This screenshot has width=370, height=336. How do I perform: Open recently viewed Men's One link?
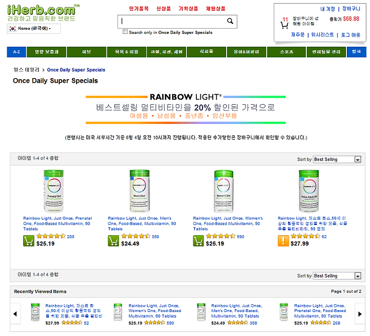tap(237, 311)
